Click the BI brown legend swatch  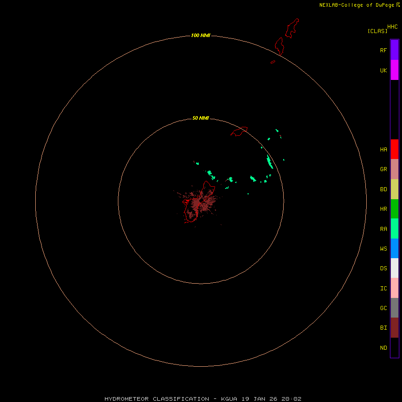pos(394,328)
